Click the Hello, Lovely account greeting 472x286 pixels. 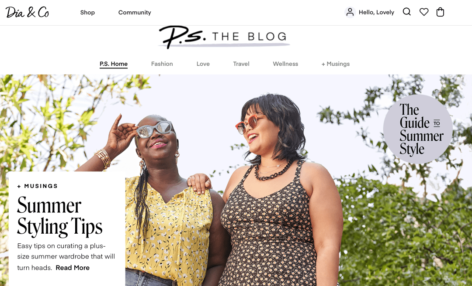click(376, 12)
